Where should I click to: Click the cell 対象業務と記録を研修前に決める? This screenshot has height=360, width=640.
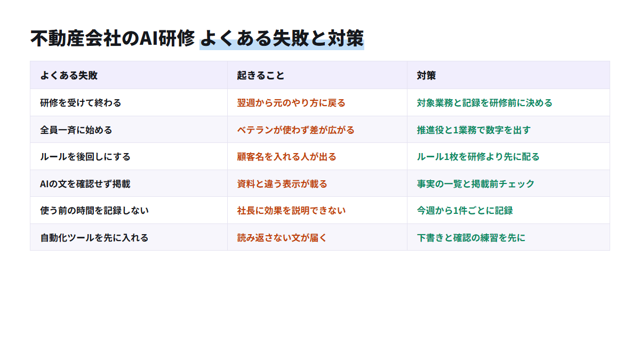508,102
